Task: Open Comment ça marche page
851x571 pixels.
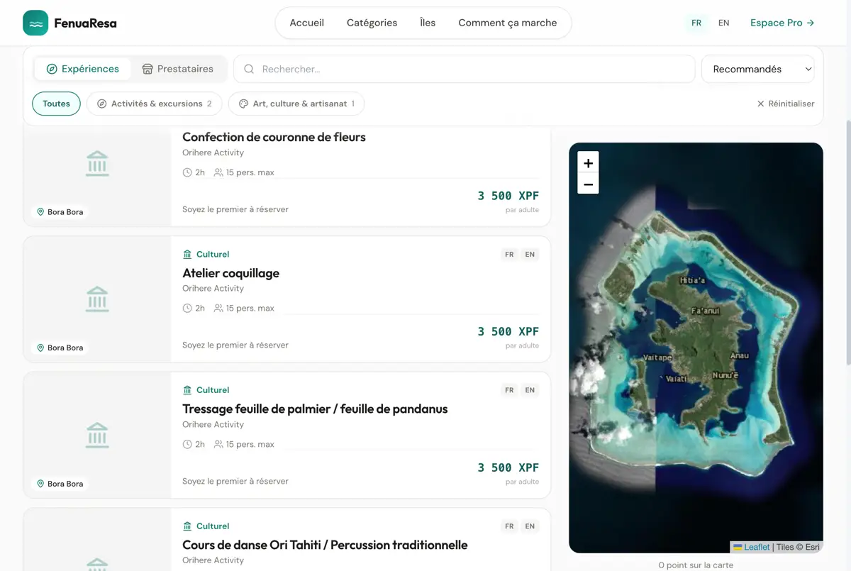Action: click(508, 23)
